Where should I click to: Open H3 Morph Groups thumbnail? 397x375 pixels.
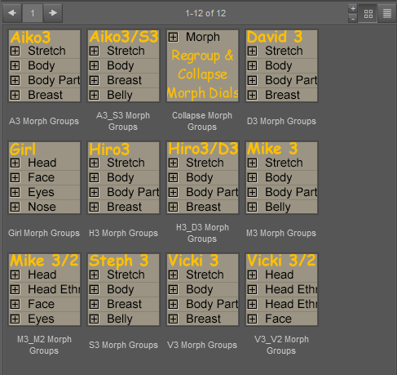click(123, 177)
